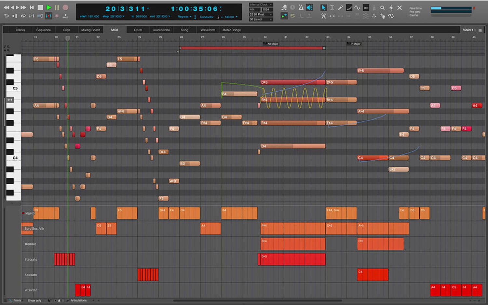Image resolution: width=488 pixels, height=305 pixels.
Task: Click the fast Rewind double-arrow button
Action: pyautogui.click(x=7, y=7)
